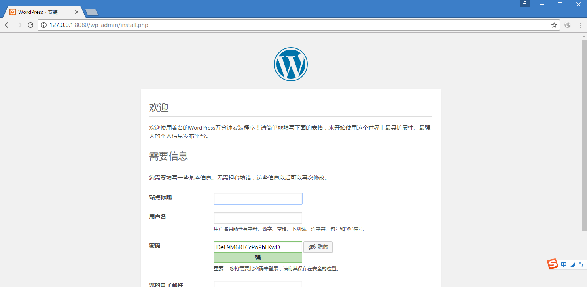
Task: Reload the WordPress install page
Action: coord(30,25)
